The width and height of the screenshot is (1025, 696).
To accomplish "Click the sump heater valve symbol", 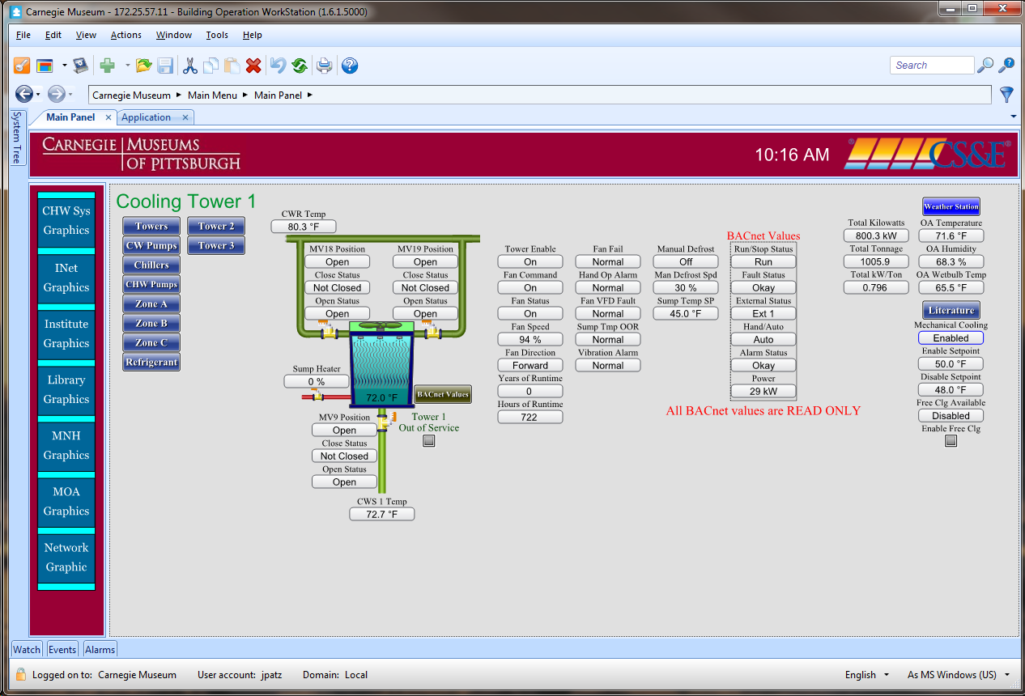I will click(x=317, y=395).
